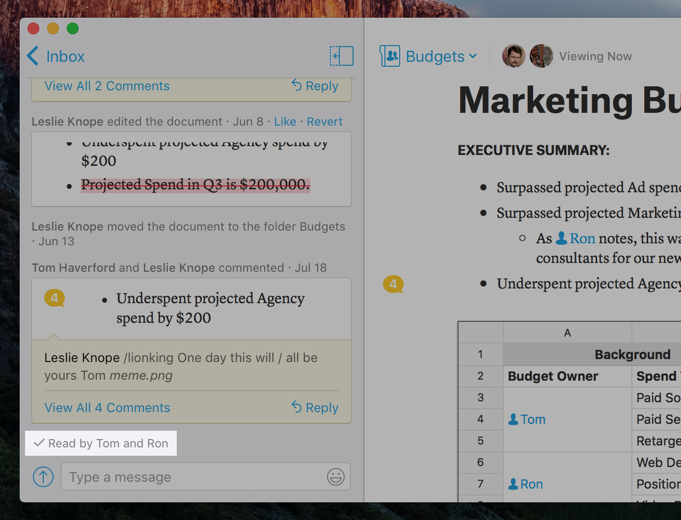Open the emoji picker smiley icon
The width and height of the screenshot is (681, 520).
(336, 476)
